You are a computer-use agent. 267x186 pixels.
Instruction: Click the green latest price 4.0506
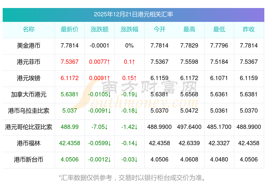[70, 160]
